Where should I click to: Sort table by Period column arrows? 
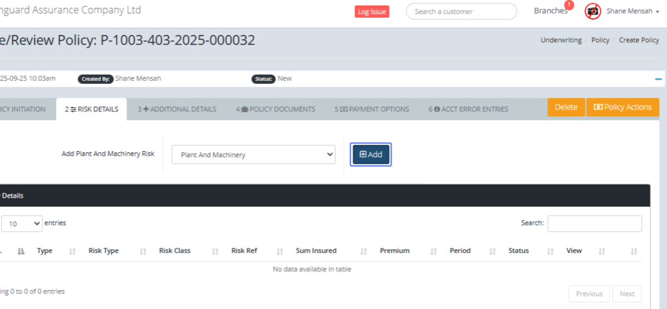pyautogui.click(x=492, y=252)
